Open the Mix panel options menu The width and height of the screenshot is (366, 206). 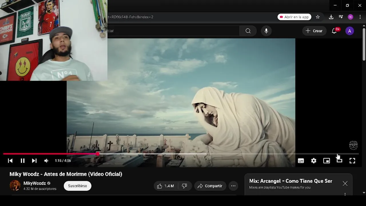tap(345, 194)
